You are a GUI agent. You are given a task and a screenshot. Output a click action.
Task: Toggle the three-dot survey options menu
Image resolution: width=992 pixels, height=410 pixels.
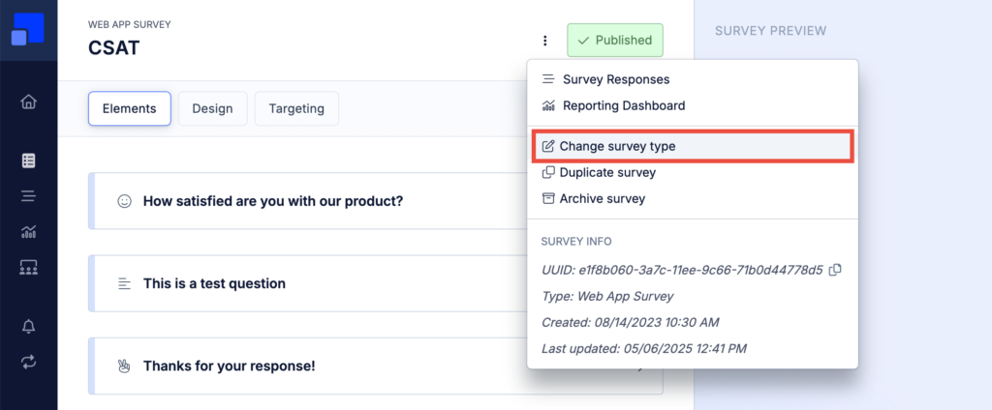point(544,41)
